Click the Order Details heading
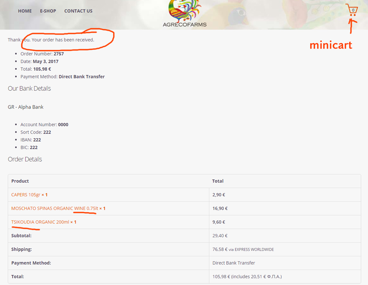The height and width of the screenshot is (285, 368). 25,159
